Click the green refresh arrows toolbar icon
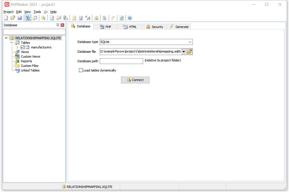Viewport: 289px width, 192px height. pyautogui.click(x=121, y=18)
